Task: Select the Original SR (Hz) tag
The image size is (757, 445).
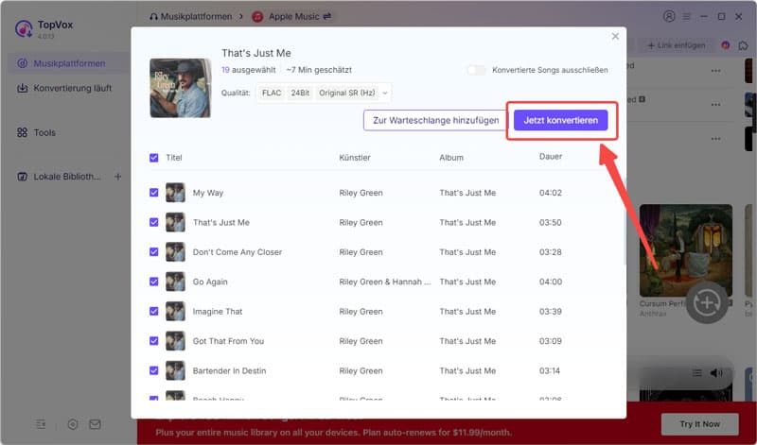Action: [x=347, y=93]
